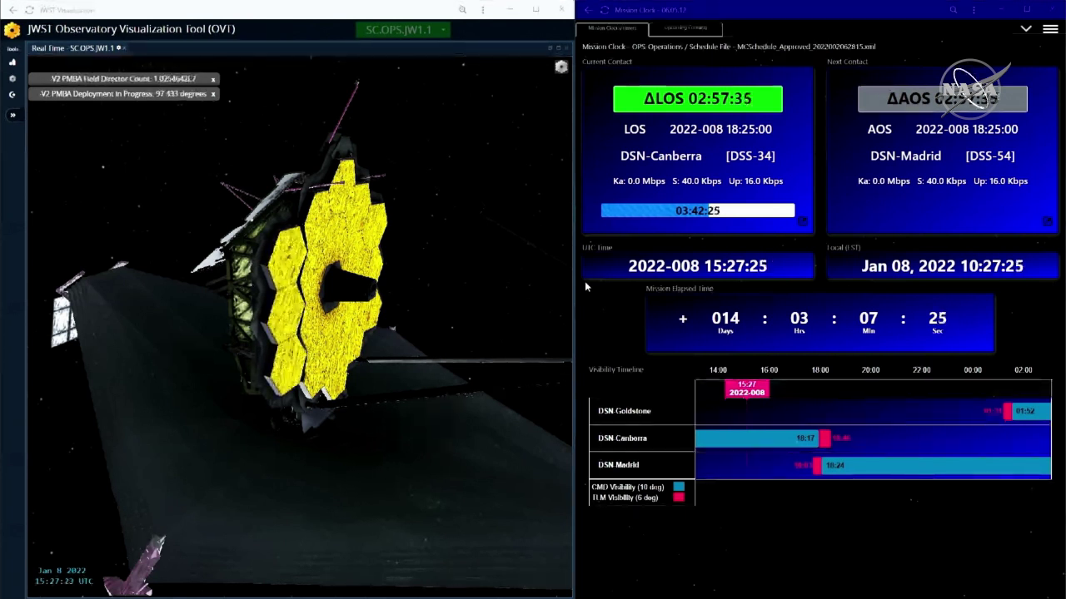Image resolution: width=1066 pixels, height=599 pixels.
Task: Click the 15:27 current time timeline marker
Action: point(746,389)
